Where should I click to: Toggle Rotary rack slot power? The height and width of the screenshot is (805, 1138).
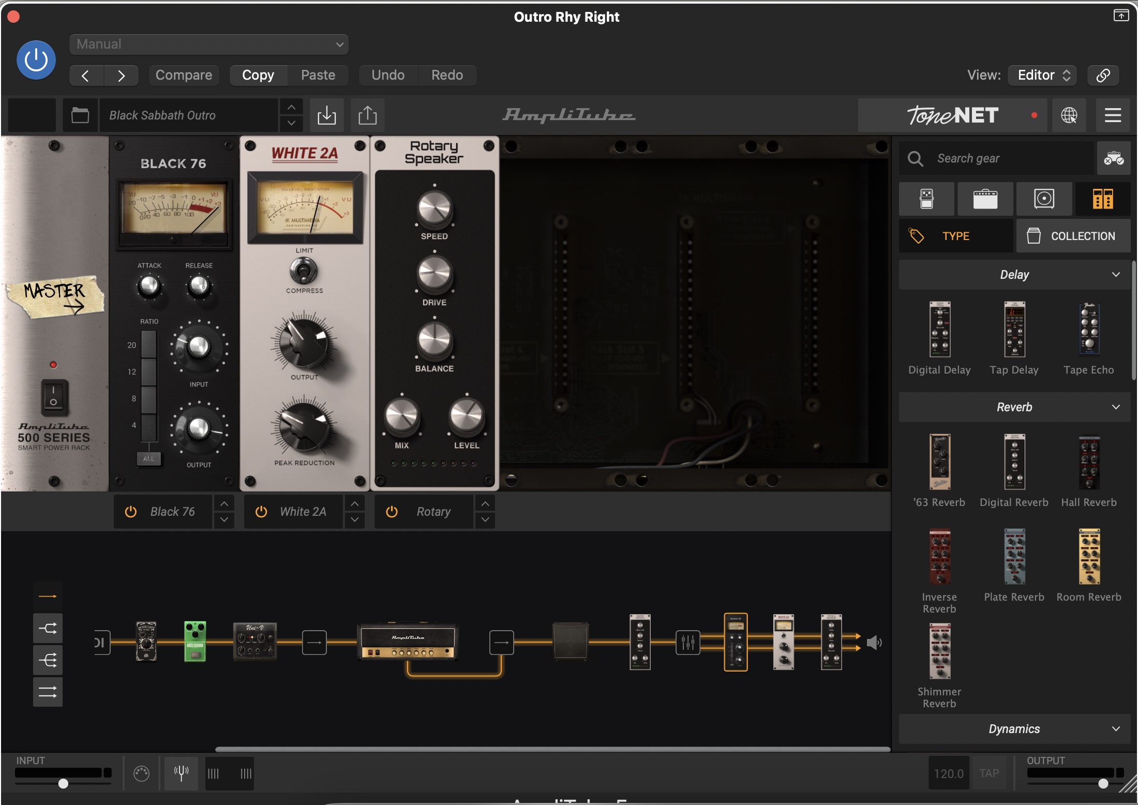392,512
